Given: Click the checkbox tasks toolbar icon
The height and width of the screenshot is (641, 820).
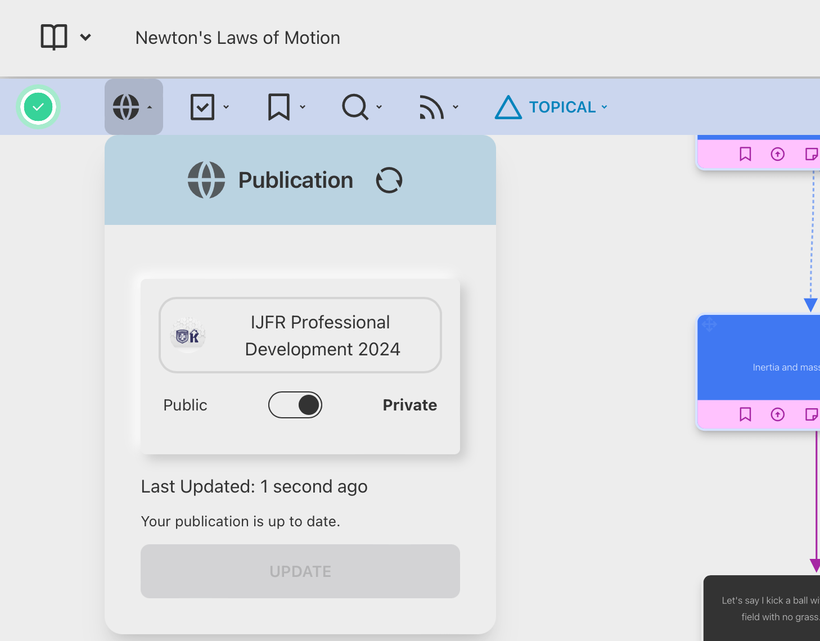Looking at the screenshot, I should [x=202, y=107].
